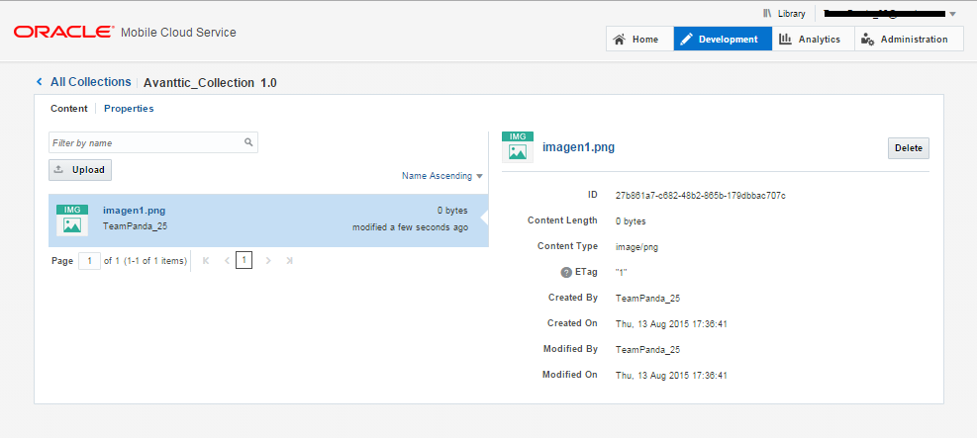
Task: Go to first page arrow icon
Action: click(x=206, y=261)
